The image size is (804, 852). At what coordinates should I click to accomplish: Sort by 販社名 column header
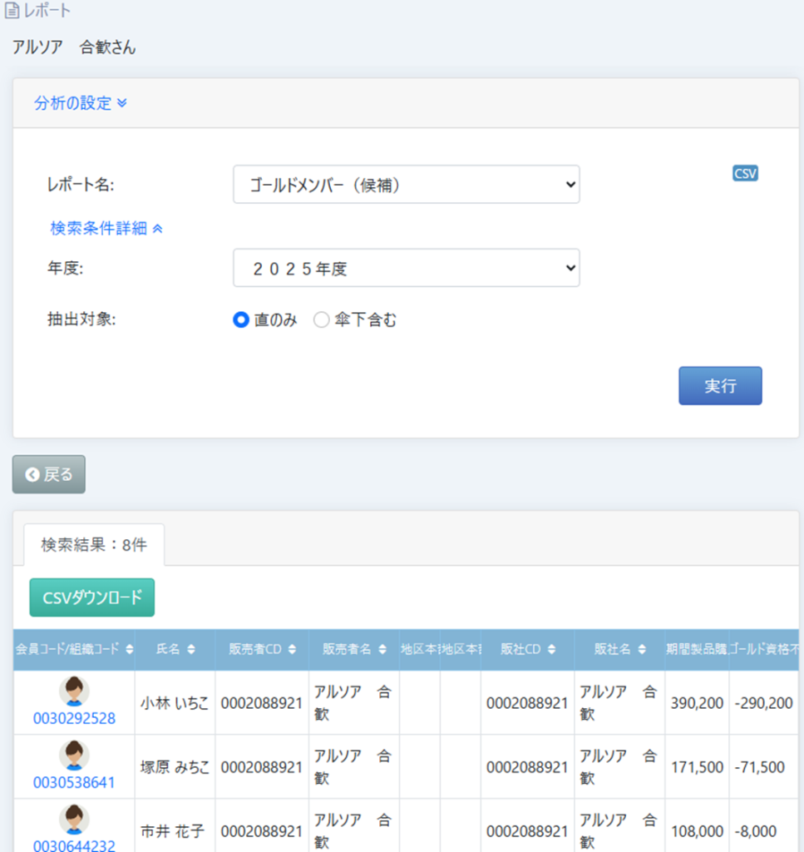pos(619,650)
